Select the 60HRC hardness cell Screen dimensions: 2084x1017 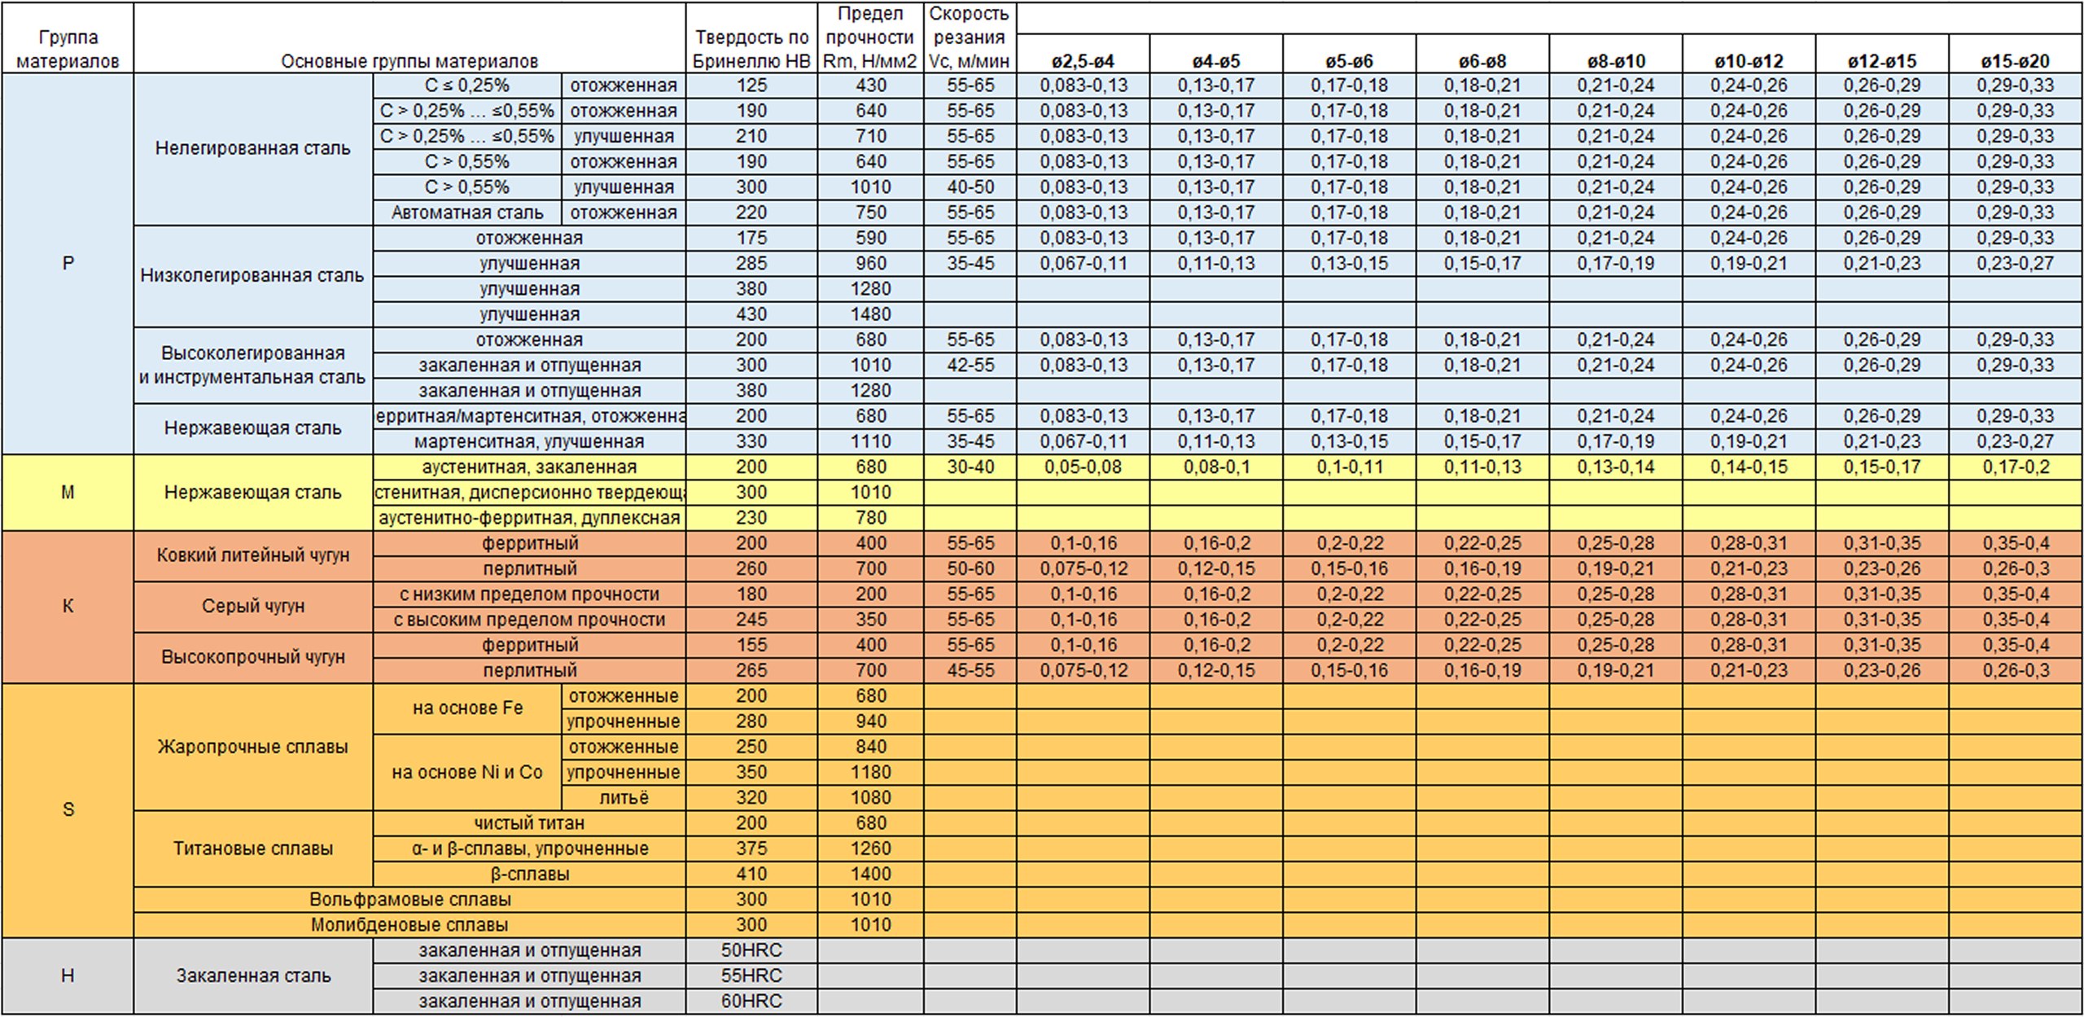coord(751,1001)
